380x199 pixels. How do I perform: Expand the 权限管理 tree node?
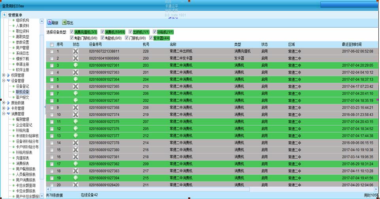(4, 75)
